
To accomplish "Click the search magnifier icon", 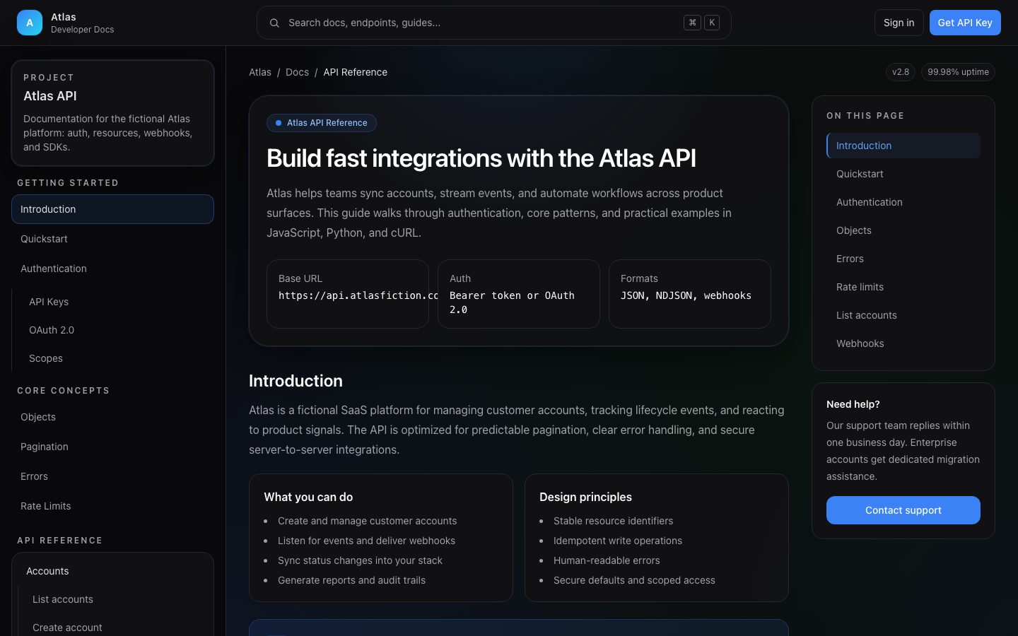I will click(274, 23).
